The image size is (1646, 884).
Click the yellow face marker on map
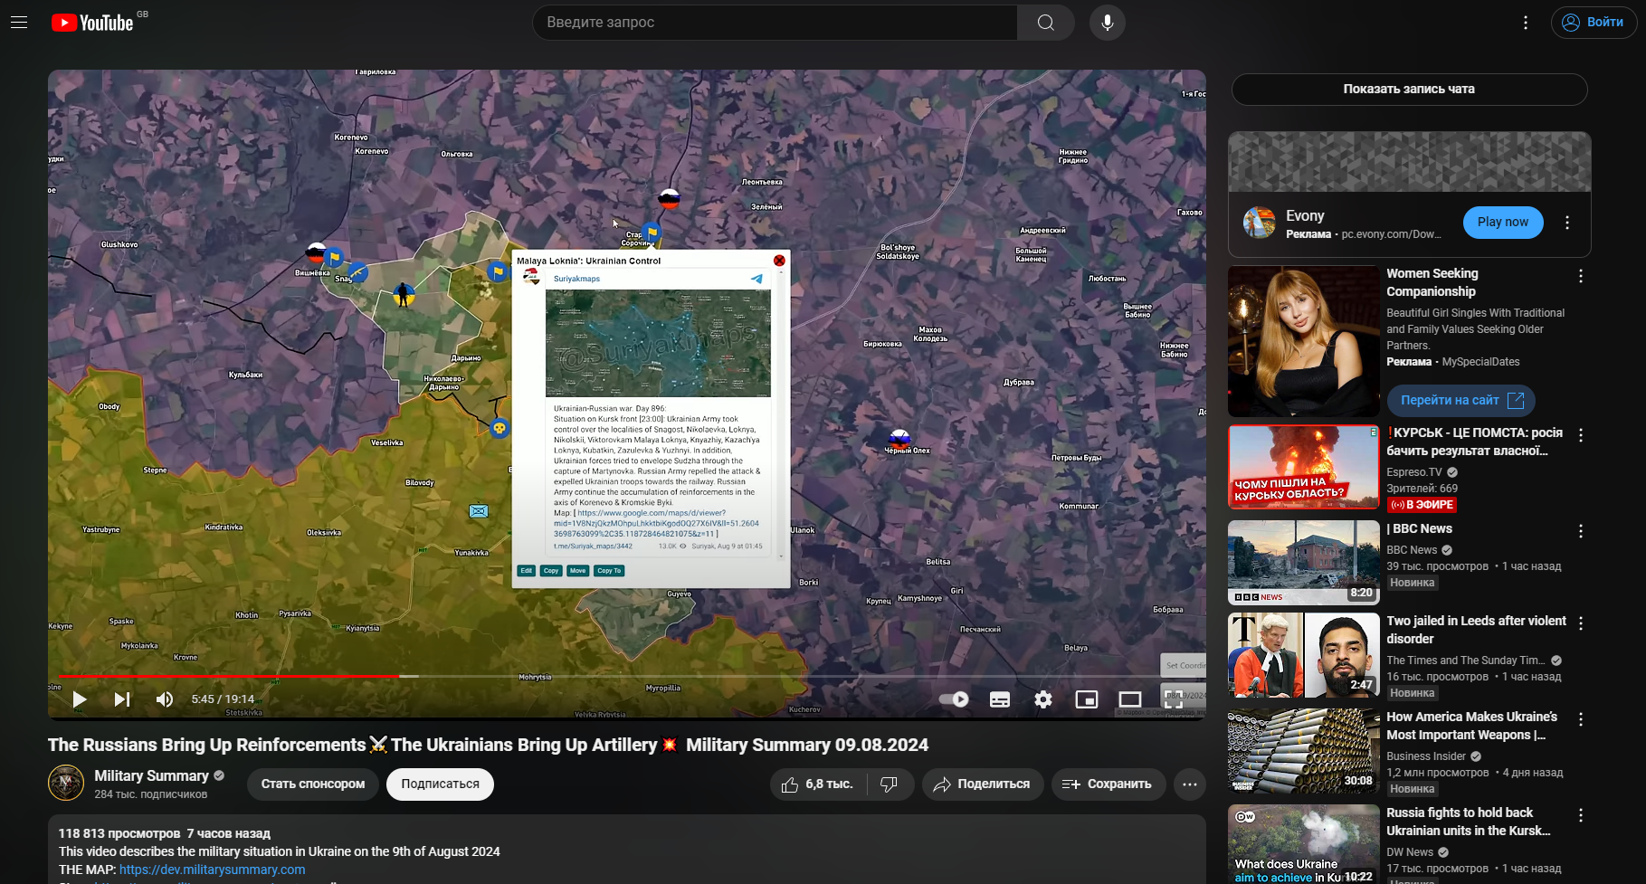pos(500,428)
